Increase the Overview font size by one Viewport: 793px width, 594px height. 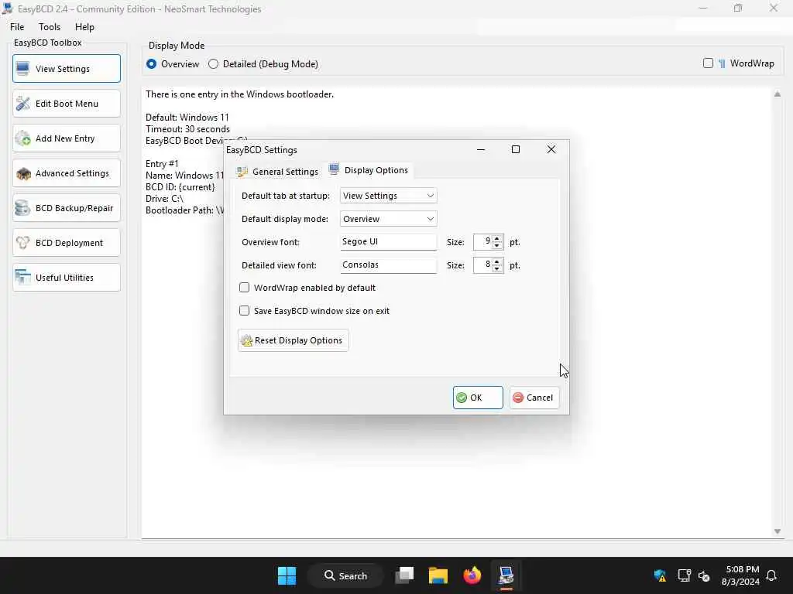[x=497, y=238]
